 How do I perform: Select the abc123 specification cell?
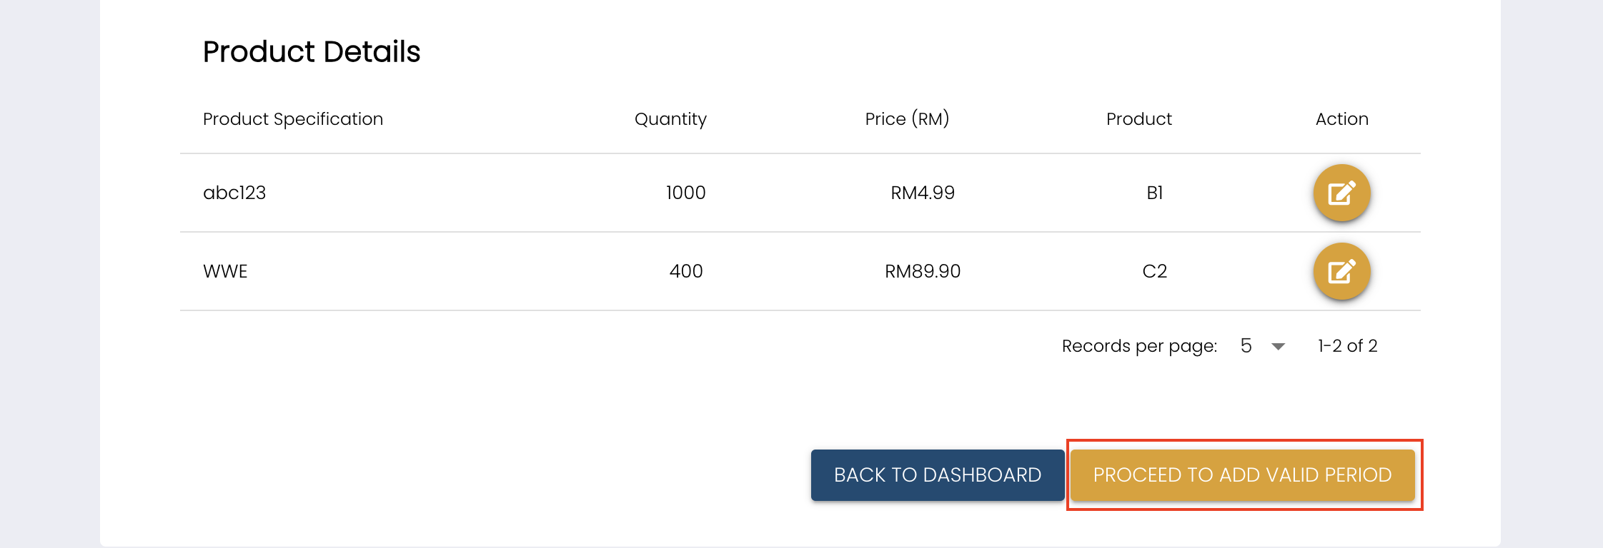point(234,193)
